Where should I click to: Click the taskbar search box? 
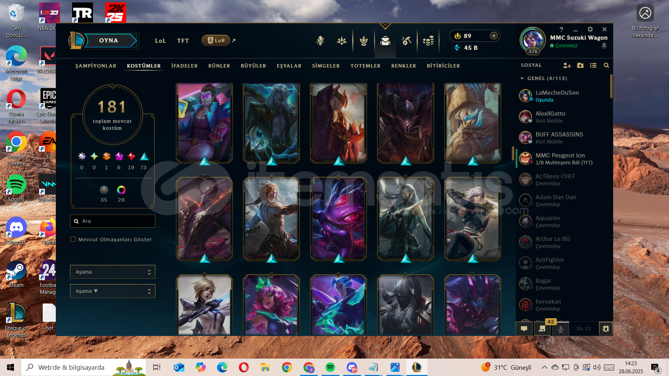click(x=84, y=367)
